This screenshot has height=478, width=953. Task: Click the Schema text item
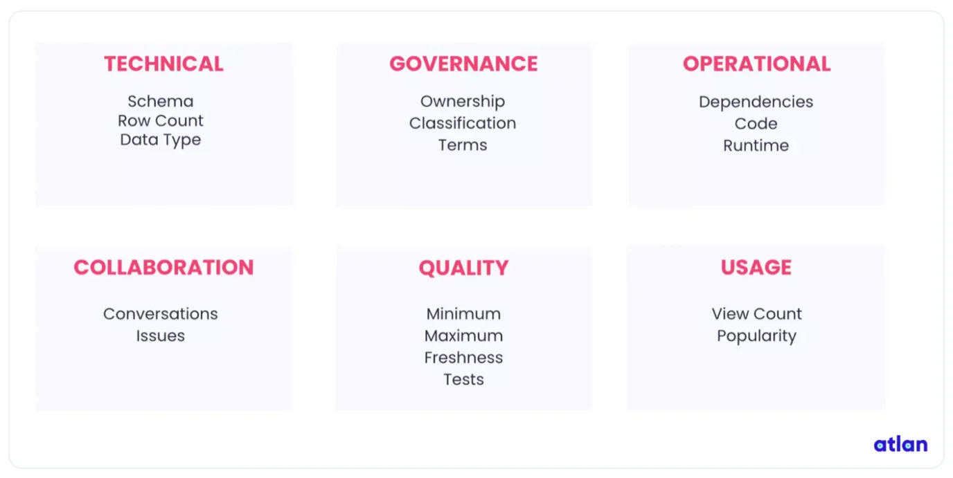point(161,101)
